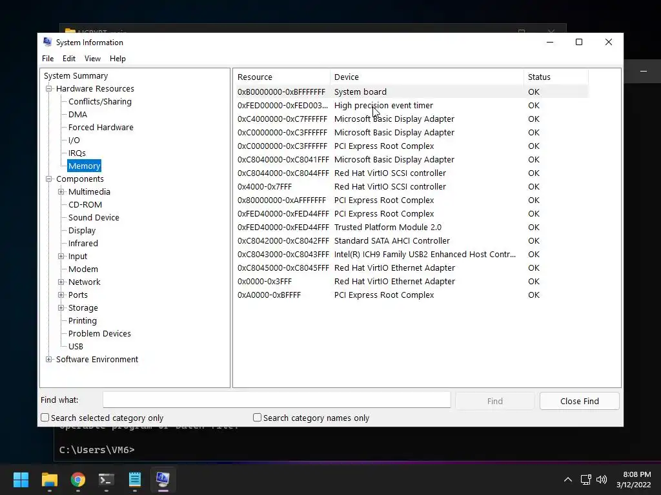Screen dimensions: 661x495
Task: Click the System Information taskbar icon
Action: pos(163,480)
